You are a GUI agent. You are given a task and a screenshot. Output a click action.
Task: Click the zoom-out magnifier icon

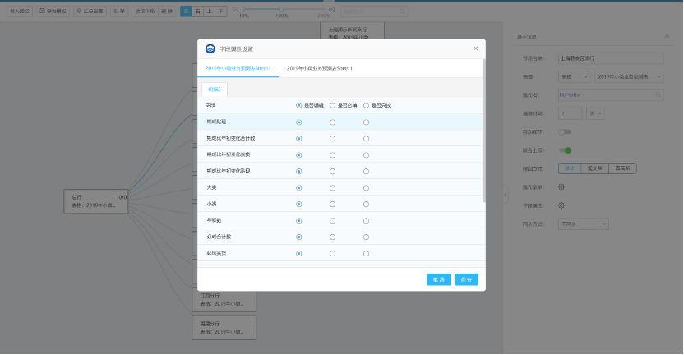[x=235, y=10]
